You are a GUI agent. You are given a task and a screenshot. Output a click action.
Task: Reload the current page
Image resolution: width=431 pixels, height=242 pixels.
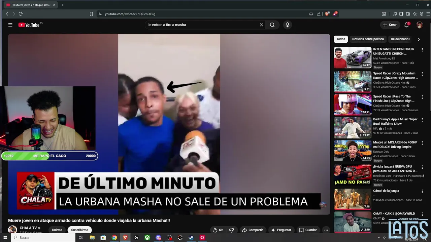[x=21, y=14]
